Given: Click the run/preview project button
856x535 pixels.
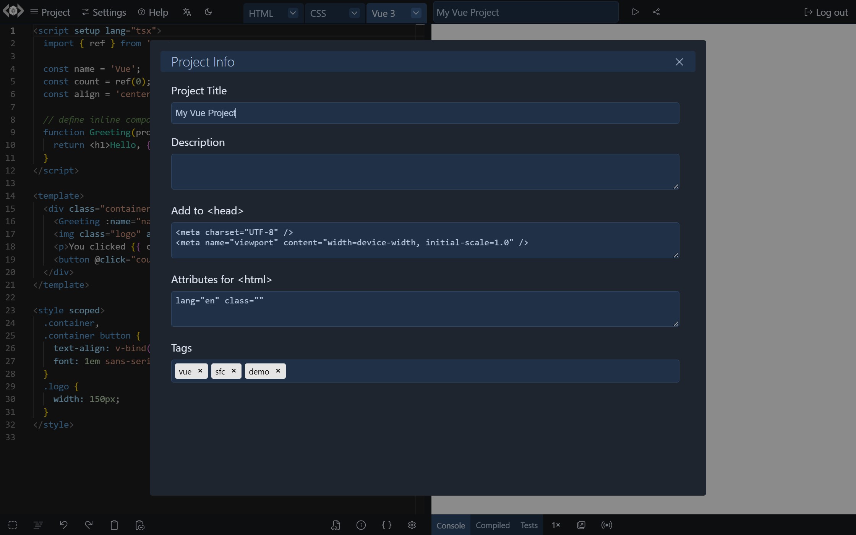Looking at the screenshot, I should tap(635, 12).
